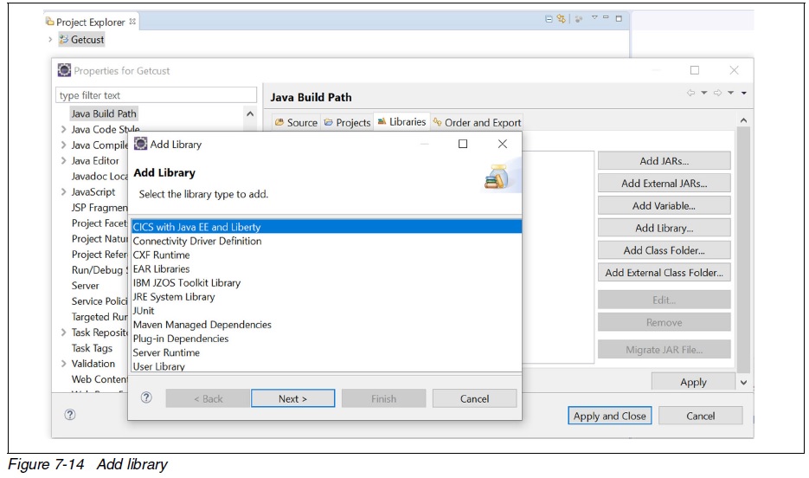Open the Order and Export tab
809x478 pixels.
pyautogui.click(x=478, y=123)
